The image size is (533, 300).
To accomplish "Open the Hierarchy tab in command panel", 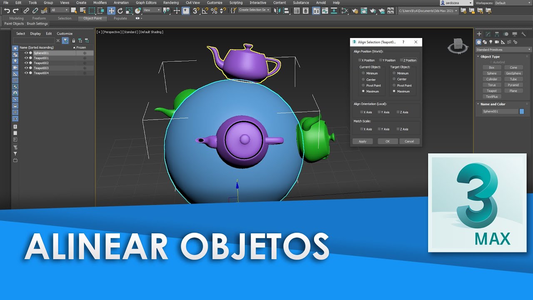I will tap(497, 34).
